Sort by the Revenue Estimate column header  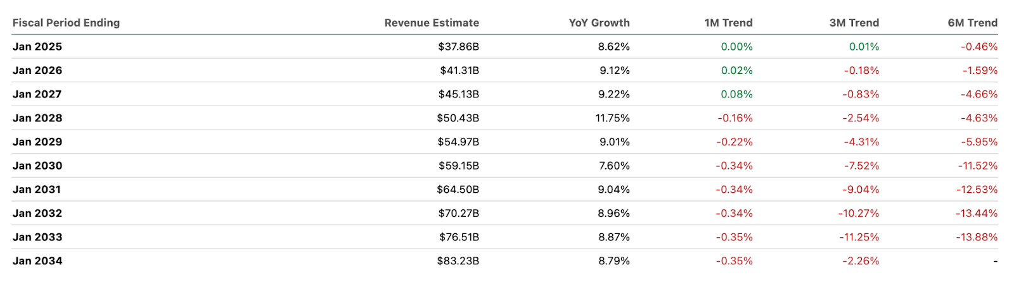click(x=432, y=23)
